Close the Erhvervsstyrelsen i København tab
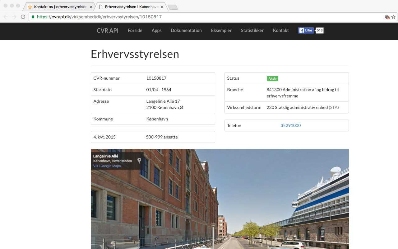398x249 pixels. tap(162, 7)
